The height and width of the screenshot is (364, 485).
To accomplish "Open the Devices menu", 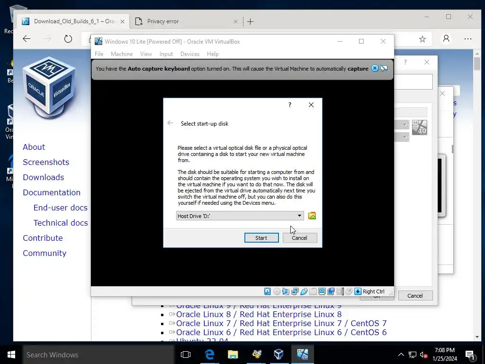I will 190,54.
